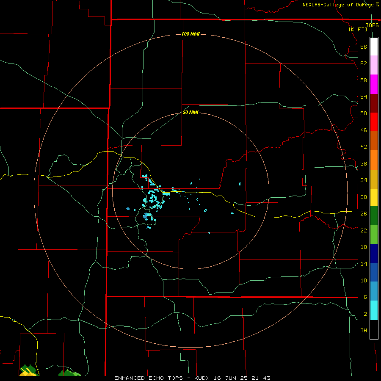Viewport: 381px width, 381px height.
Task: Pick the light green legend swatch
Action: 374,235
